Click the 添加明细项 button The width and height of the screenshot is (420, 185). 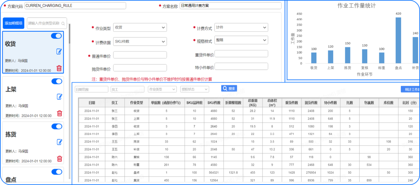[x=13, y=23]
